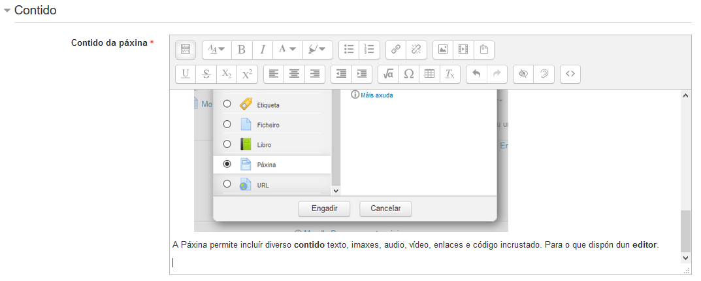This screenshot has height=281, width=701.
Task: Insert an image into the page
Action: (442, 49)
